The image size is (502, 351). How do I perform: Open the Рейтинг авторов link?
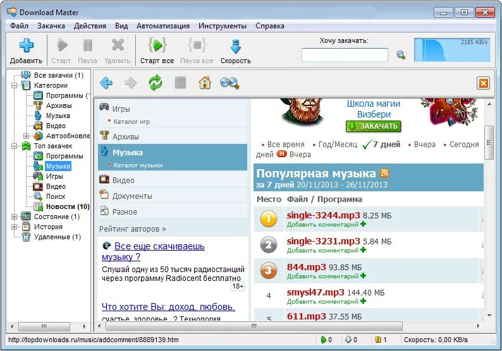pyautogui.click(x=133, y=229)
